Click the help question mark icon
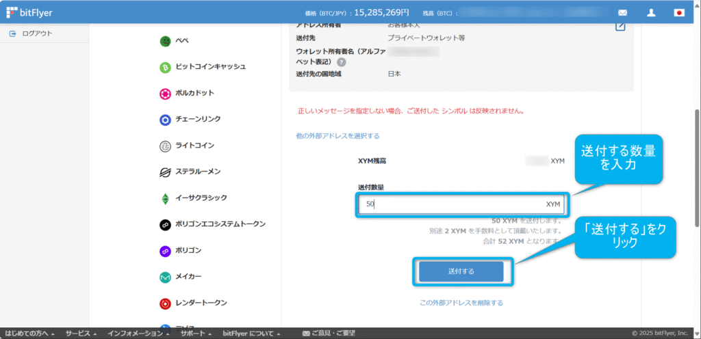The width and height of the screenshot is (701, 339). [x=342, y=62]
